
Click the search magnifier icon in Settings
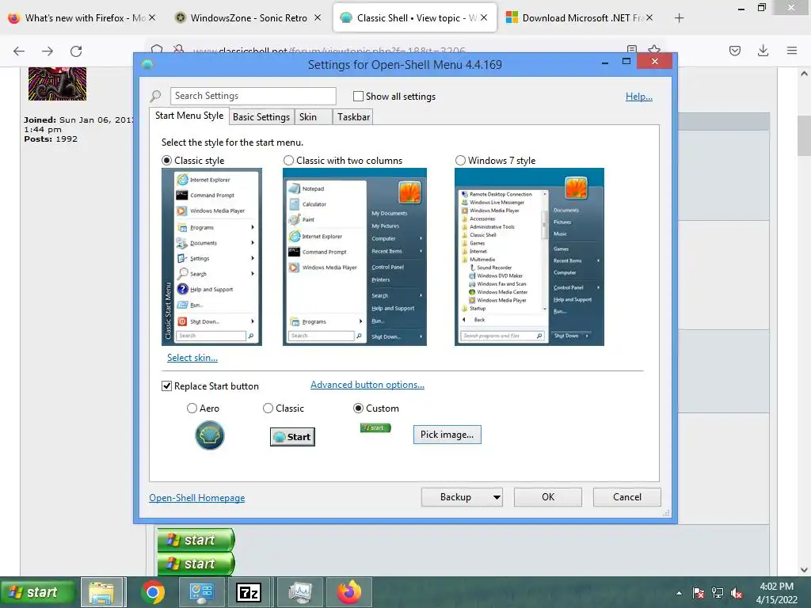(155, 96)
